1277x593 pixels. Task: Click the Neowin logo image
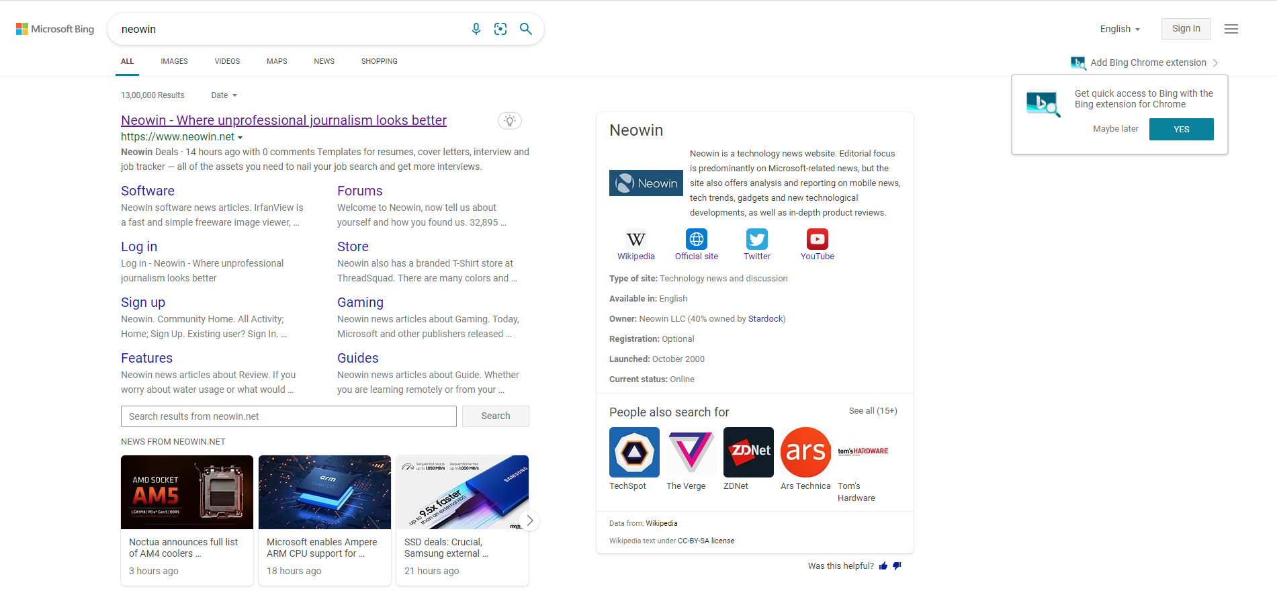646,183
